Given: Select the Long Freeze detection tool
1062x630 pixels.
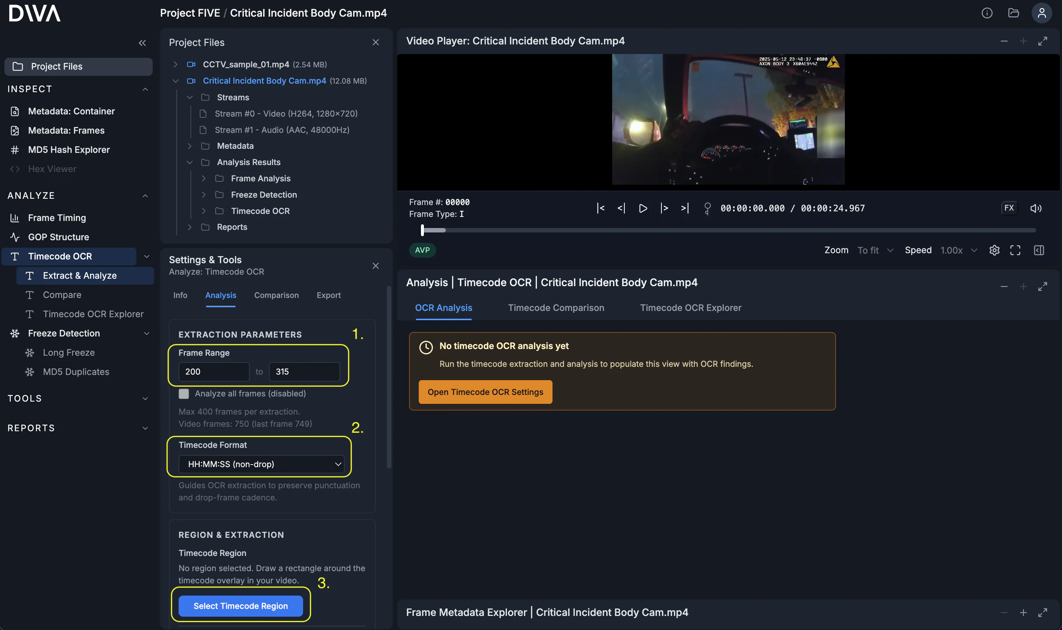Looking at the screenshot, I should [x=69, y=352].
